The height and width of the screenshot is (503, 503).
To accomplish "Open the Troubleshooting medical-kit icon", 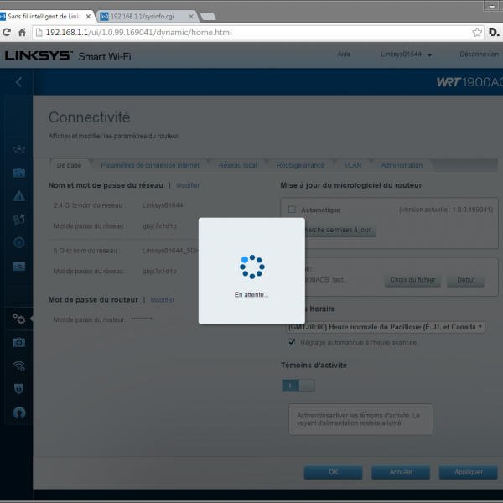I will 18,342.
